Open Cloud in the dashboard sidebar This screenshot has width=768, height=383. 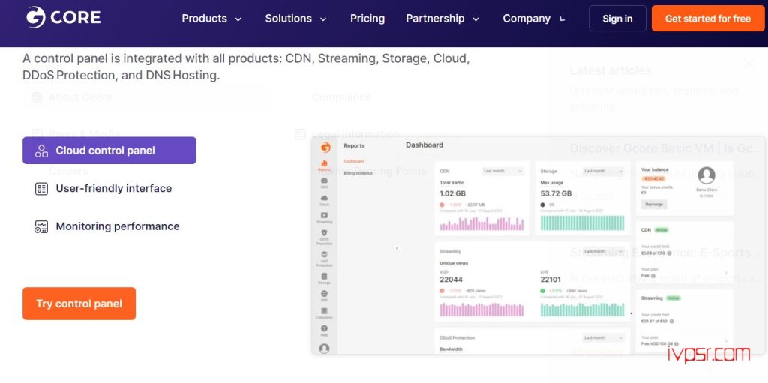(324, 200)
